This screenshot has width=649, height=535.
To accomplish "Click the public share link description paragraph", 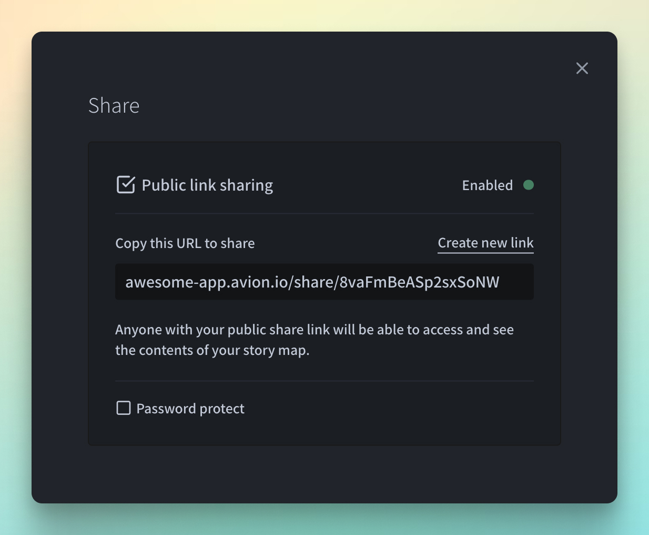I will (x=314, y=340).
